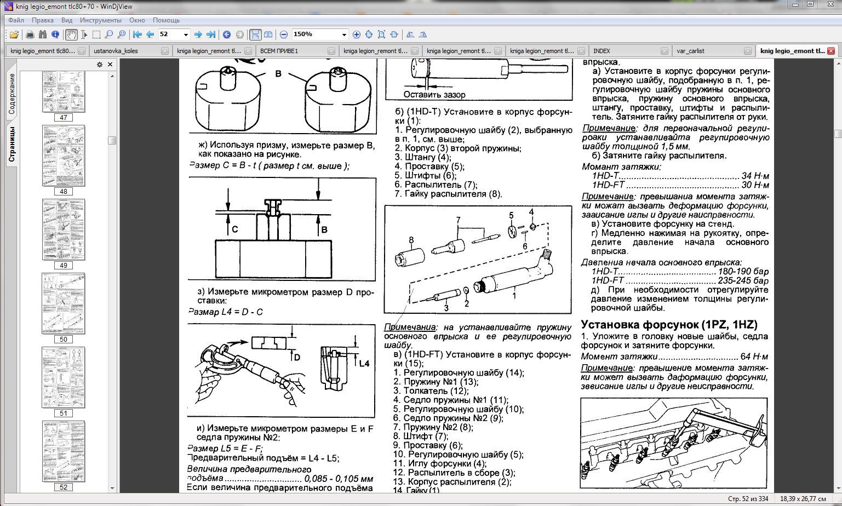Select page 49 thumbnail

(64, 229)
